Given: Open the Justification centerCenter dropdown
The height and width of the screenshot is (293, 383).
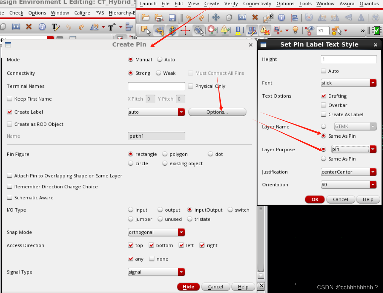Looking at the screenshot, I should click(349, 172).
